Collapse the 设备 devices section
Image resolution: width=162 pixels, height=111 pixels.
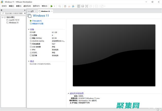click(x=29, y=29)
